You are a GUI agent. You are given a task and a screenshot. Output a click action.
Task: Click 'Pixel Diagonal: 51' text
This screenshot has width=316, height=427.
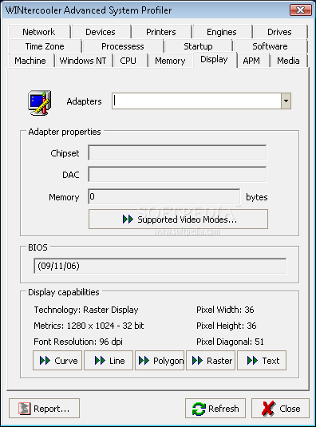click(x=230, y=342)
